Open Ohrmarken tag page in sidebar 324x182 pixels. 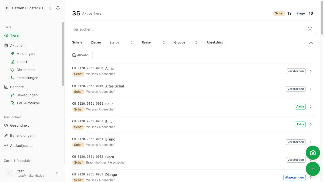(25, 70)
